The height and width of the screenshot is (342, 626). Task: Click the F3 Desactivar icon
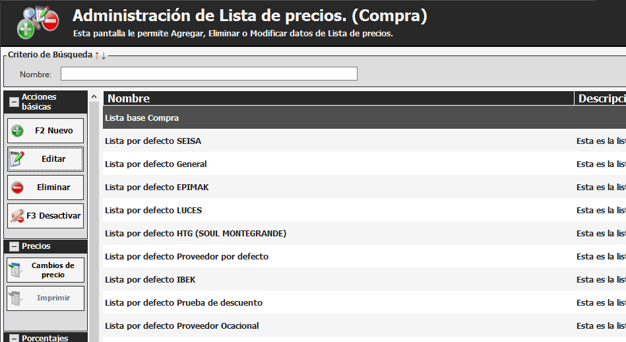[x=18, y=216]
